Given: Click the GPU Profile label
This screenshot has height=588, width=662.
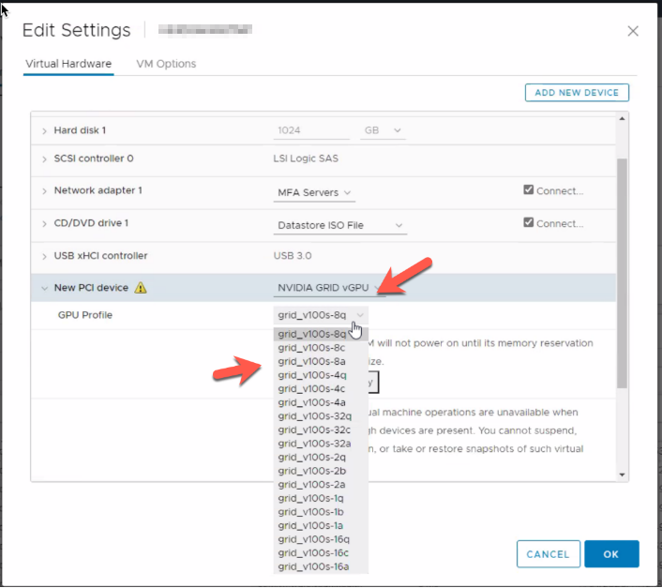Looking at the screenshot, I should [85, 315].
